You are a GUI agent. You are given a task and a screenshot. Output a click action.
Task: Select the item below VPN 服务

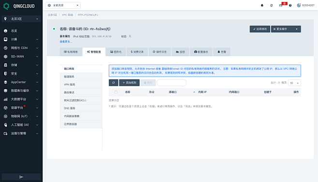click(x=81, y=92)
